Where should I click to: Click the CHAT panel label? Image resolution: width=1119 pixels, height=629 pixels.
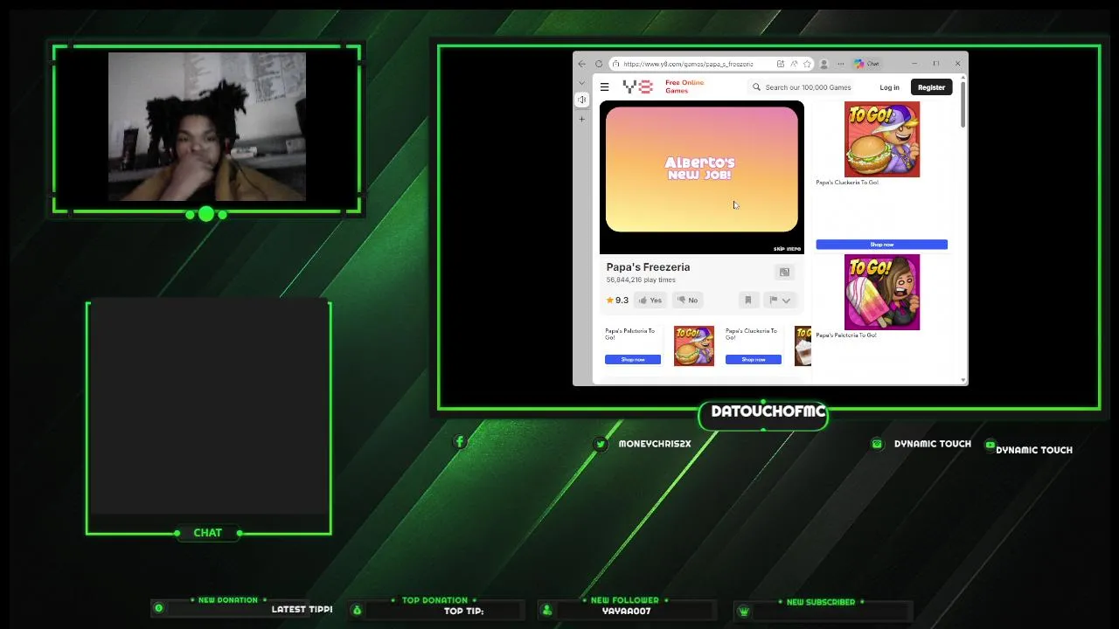point(208,533)
